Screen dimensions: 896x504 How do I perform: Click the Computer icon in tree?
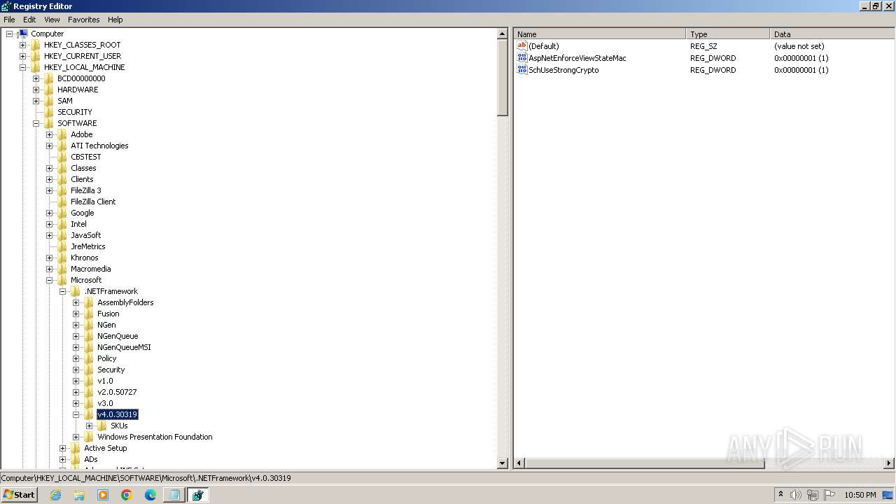(23, 34)
